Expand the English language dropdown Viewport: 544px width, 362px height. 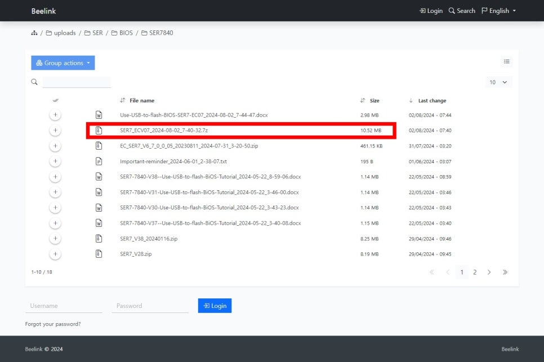[x=499, y=11]
